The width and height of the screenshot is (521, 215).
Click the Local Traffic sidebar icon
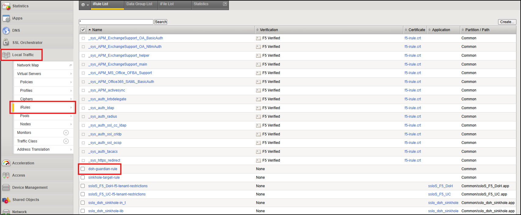click(6, 55)
